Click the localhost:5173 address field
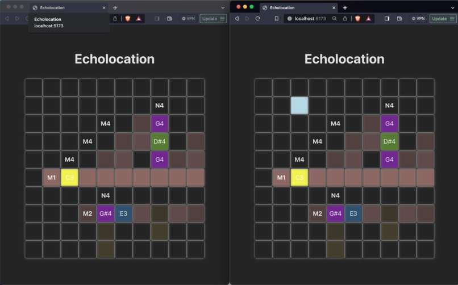 point(310,19)
